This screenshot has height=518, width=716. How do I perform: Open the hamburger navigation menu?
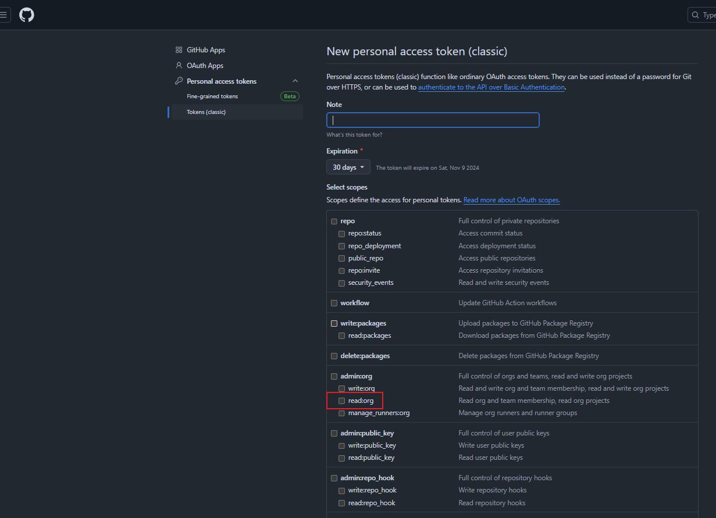pyautogui.click(x=3, y=15)
